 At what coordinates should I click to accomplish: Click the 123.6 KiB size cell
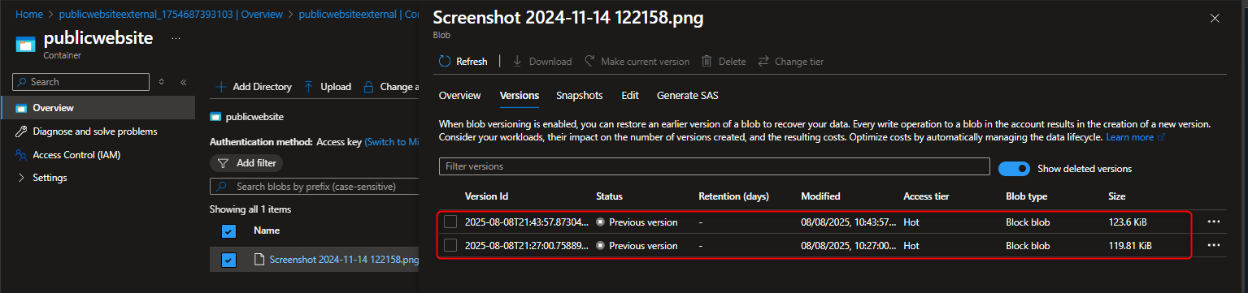[1128, 222]
